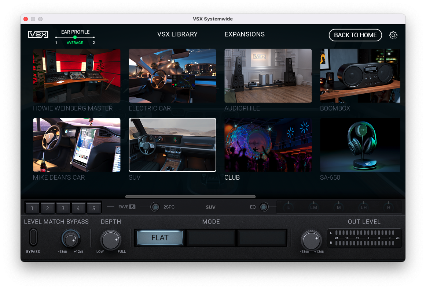Open the EXPANSIONS tab

point(245,34)
